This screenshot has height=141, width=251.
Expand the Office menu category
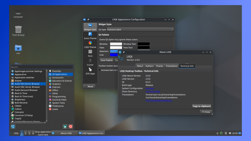(61, 90)
